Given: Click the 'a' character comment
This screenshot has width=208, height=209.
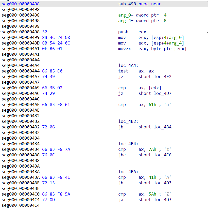Looking at the screenshot, I should tap(168, 105).
